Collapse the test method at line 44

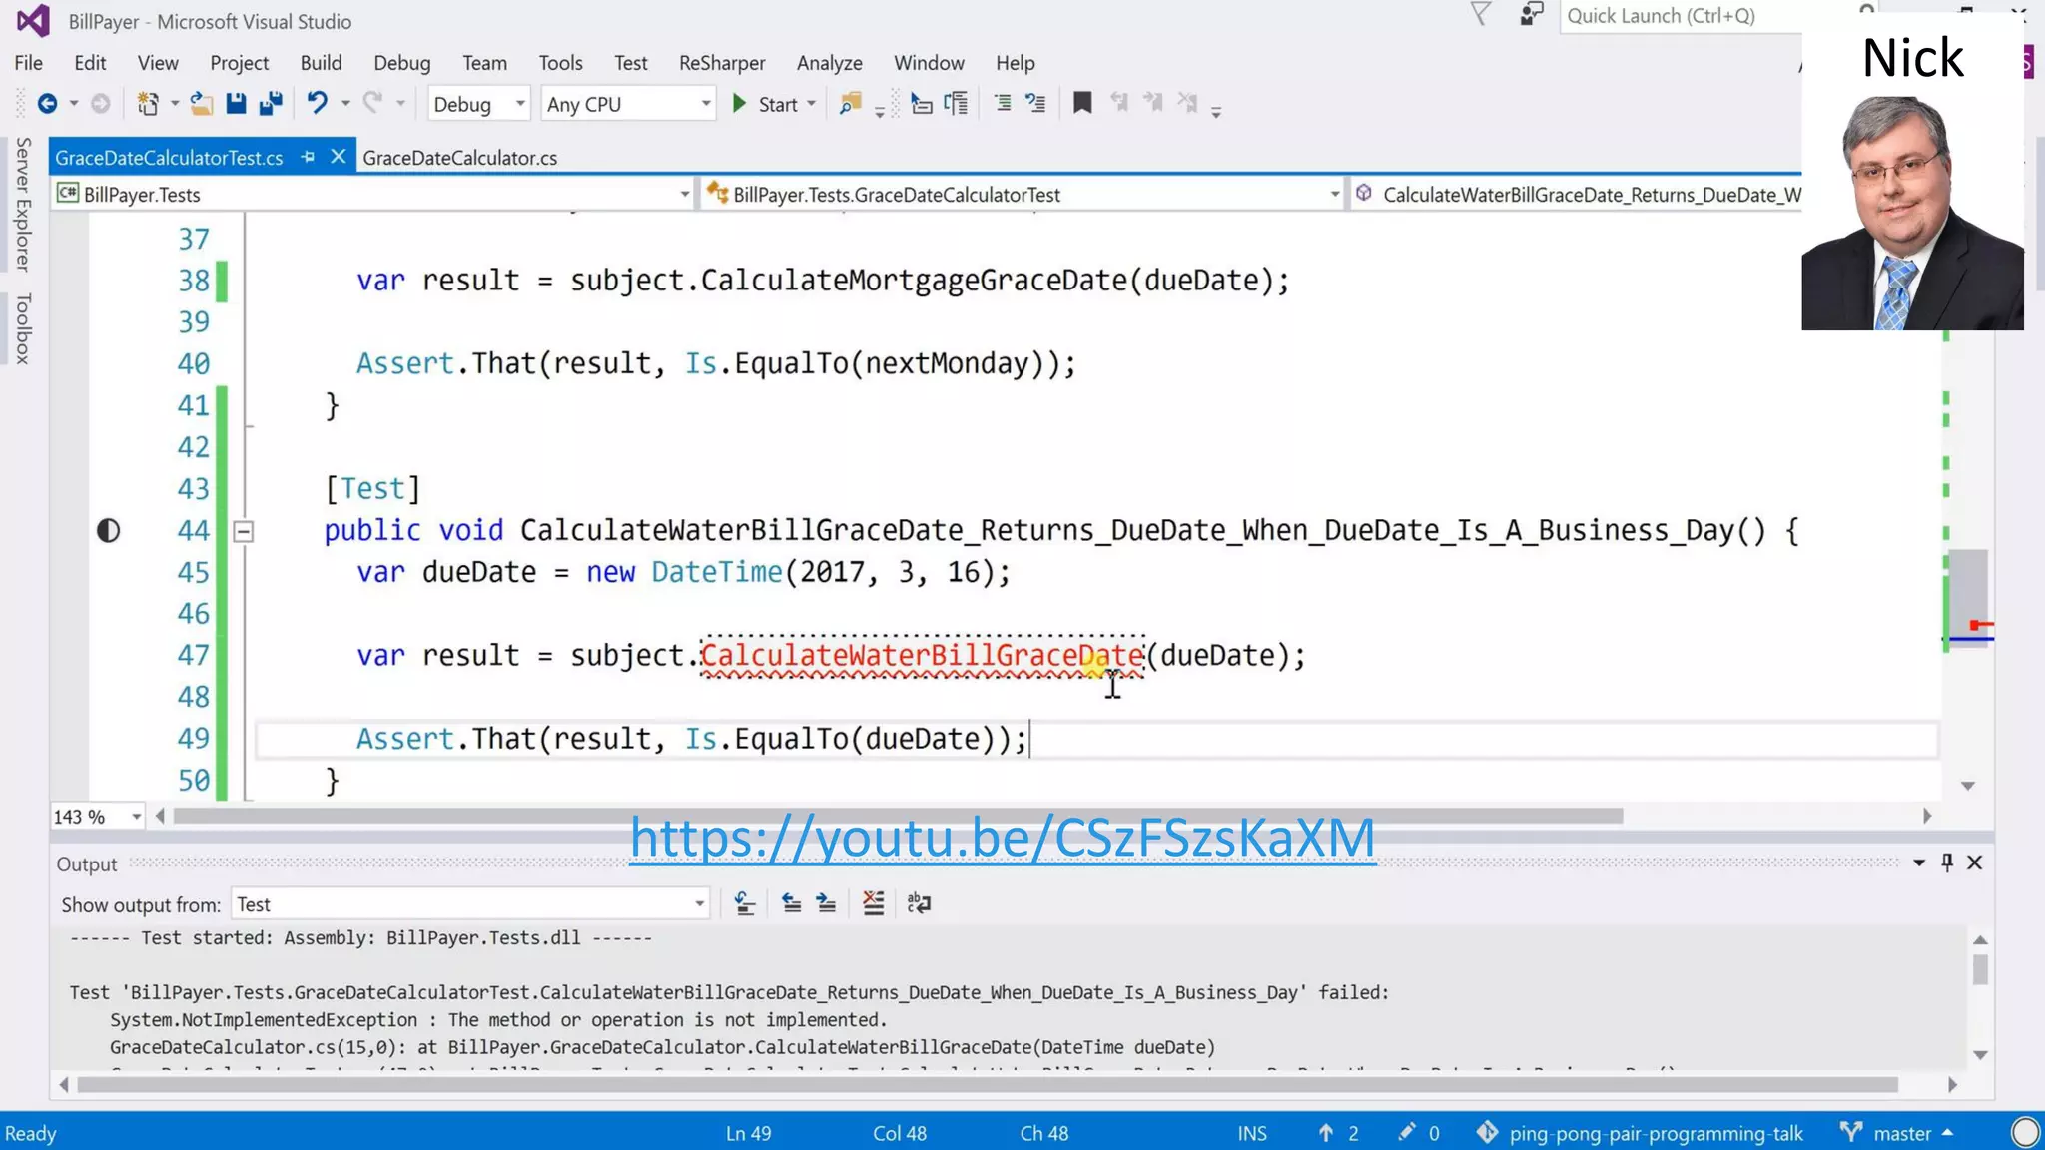(x=243, y=531)
